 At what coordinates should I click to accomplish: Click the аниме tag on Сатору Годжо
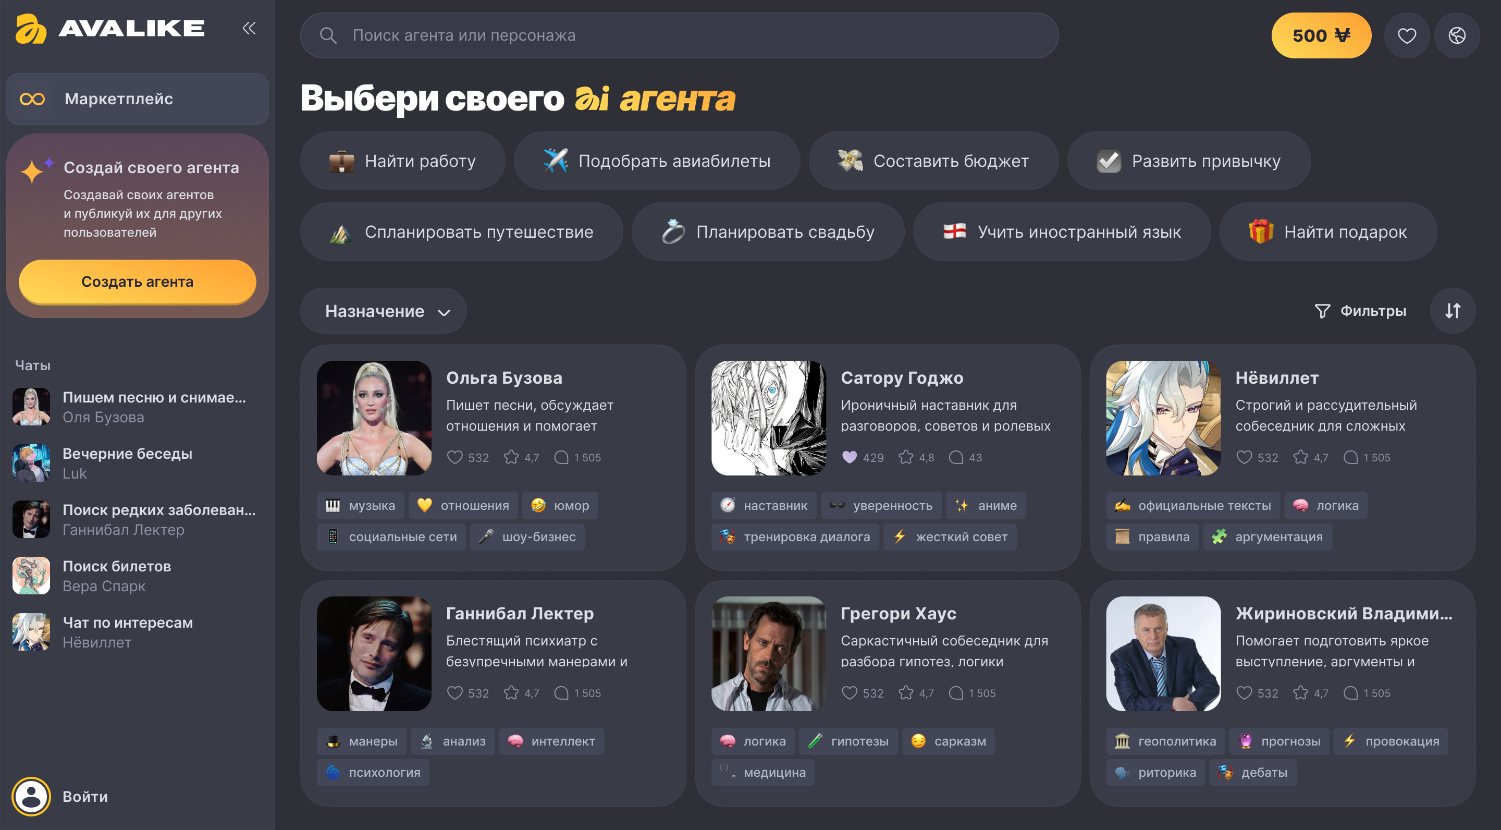(x=986, y=505)
